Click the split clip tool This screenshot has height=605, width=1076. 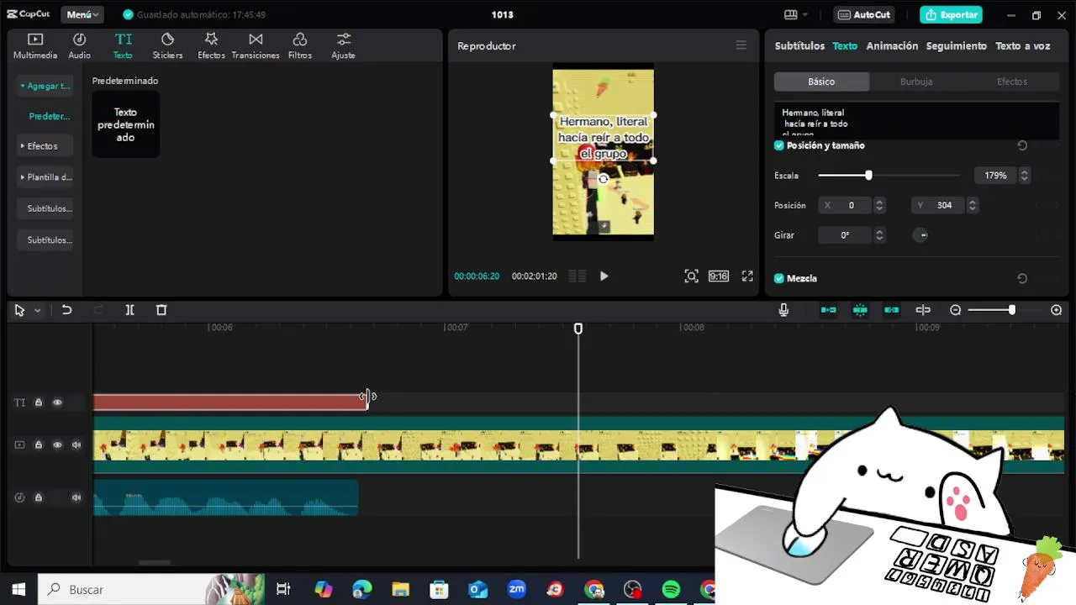click(x=129, y=310)
